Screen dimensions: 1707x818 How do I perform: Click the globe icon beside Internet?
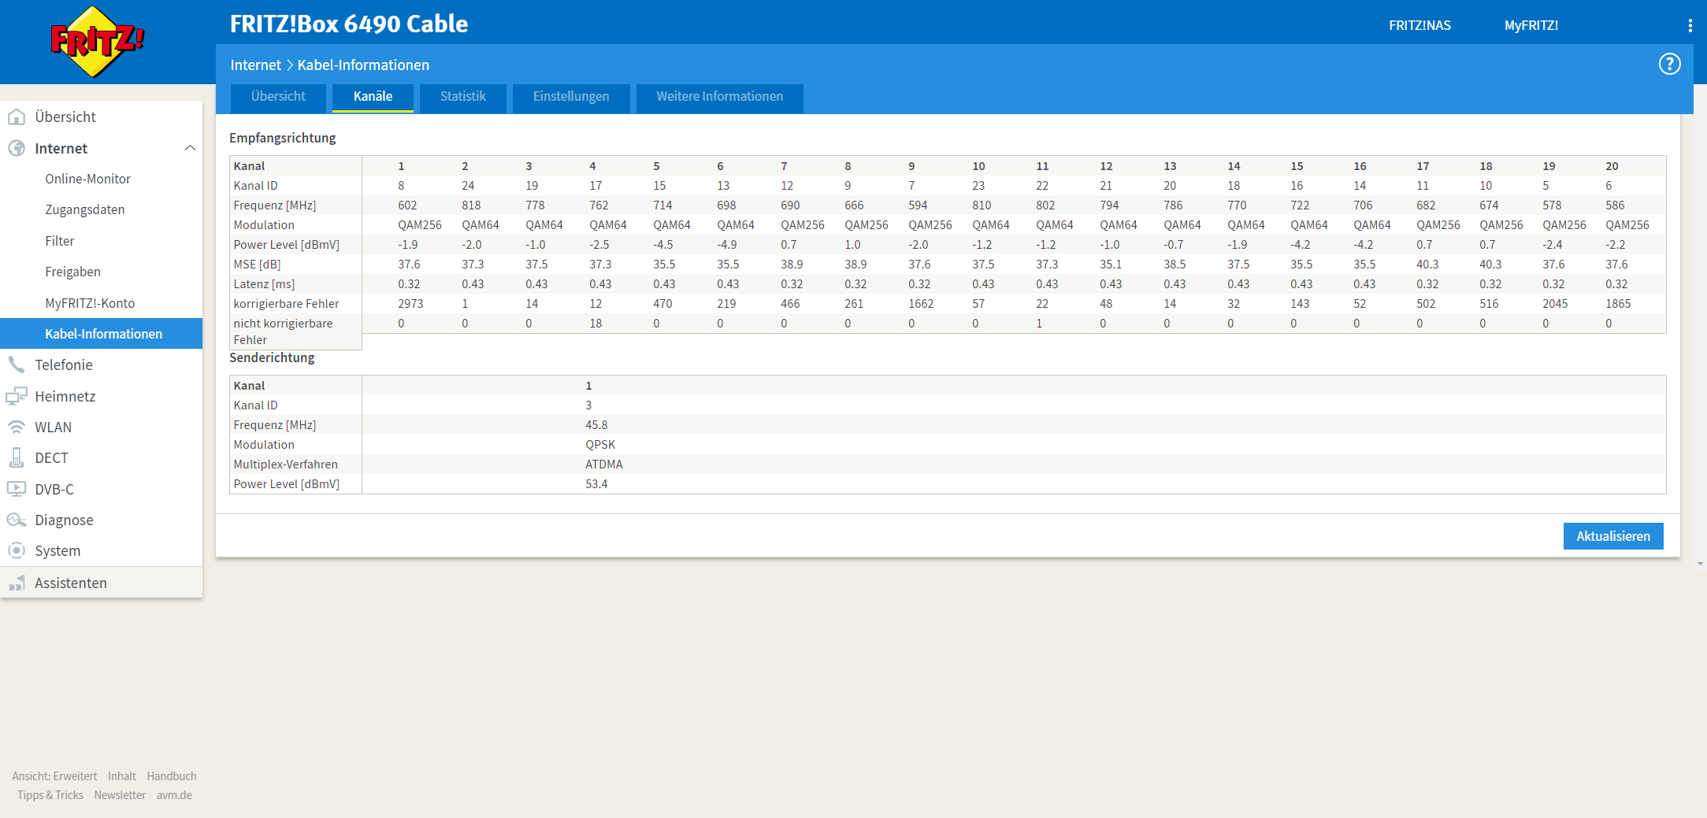[17, 148]
